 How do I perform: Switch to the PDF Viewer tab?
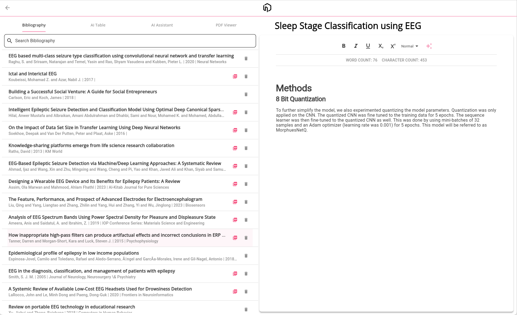pyautogui.click(x=226, y=25)
